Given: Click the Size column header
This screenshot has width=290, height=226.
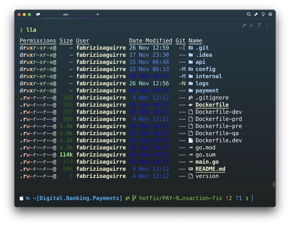Looking at the screenshot, I should click(66, 40).
